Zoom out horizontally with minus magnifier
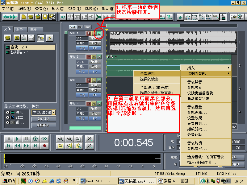247x185 pixels. (69, 138)
